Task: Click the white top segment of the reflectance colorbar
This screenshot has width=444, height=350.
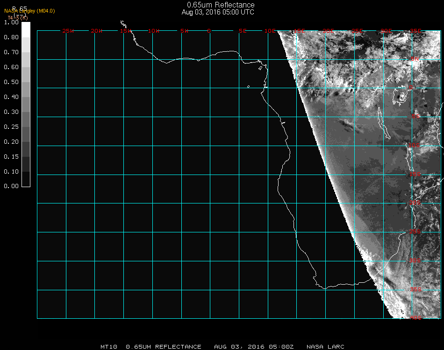Action: [26, 29]
